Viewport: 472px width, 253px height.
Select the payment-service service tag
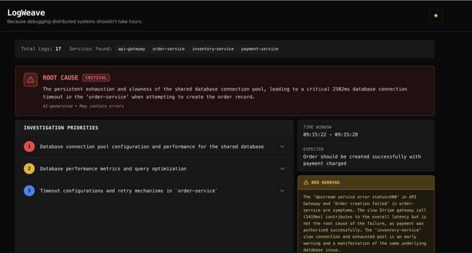pyautogui.click(x=259, y=49)
